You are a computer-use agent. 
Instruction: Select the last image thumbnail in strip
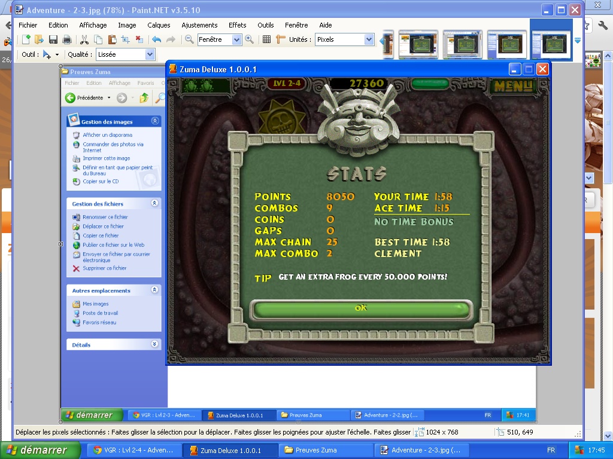click(551, 44)
